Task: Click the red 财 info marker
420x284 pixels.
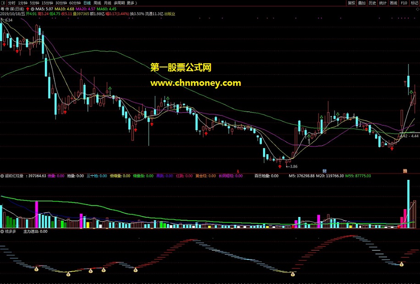Action: point(324,171)
